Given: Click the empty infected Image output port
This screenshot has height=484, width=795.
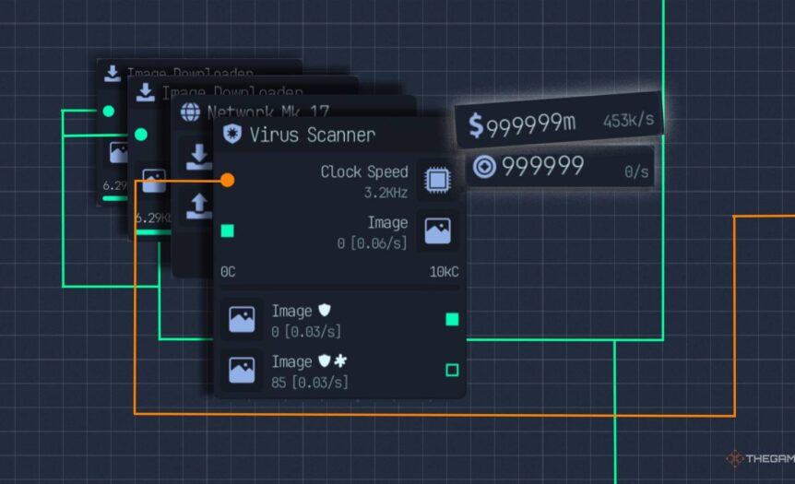Looking at the screenshot, I should point(452,370).
